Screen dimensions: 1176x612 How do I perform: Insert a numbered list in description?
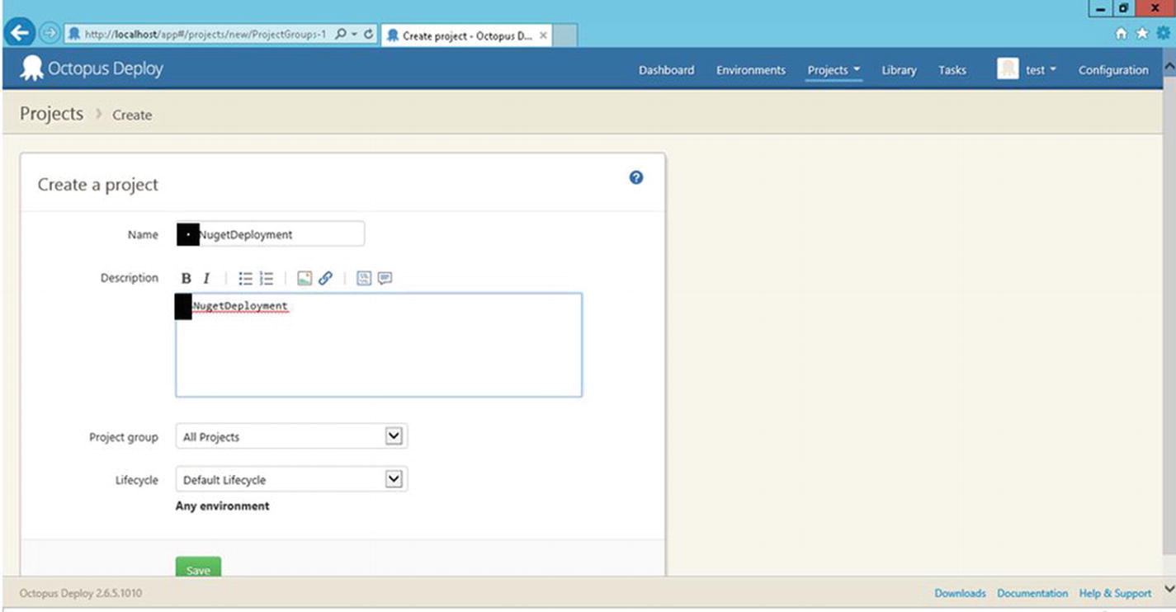pyautogui.click(x=266, y=279)
